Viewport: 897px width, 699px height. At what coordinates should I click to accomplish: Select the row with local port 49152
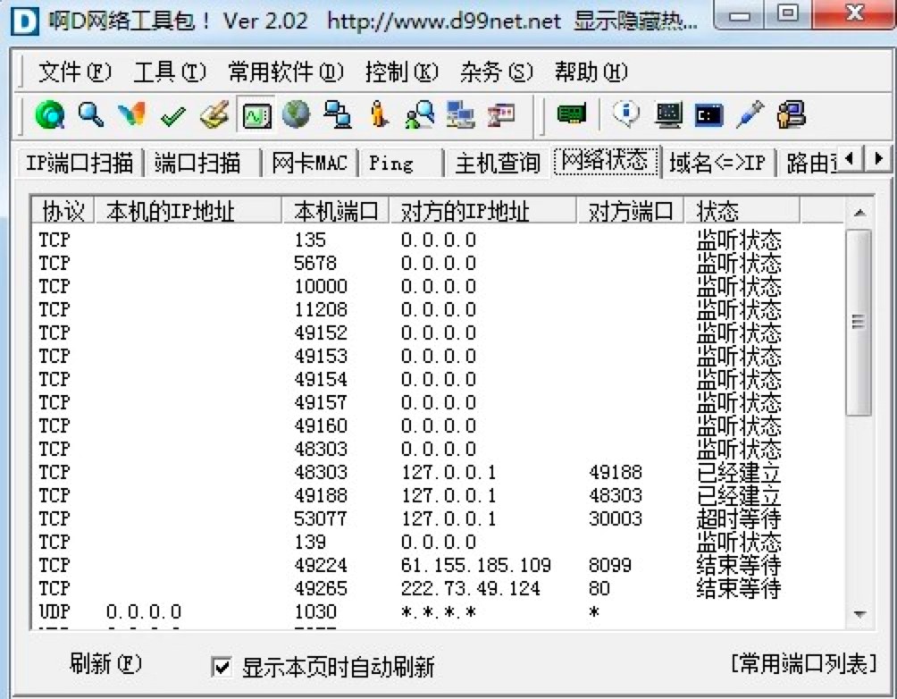pyautogui.click(x=438, y=333)
